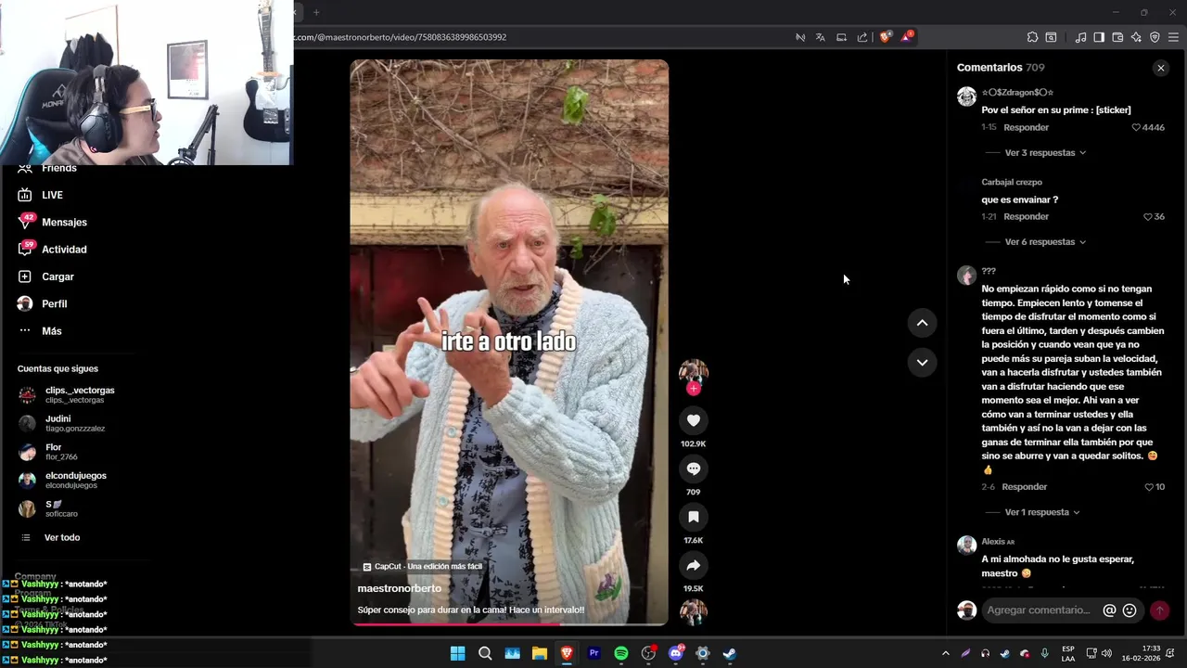Follow creator with the red plus badge

693,389
